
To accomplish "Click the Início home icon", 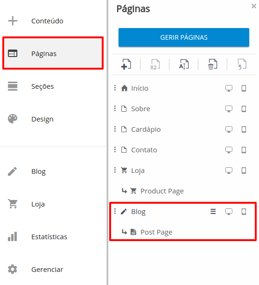I will (124, 88).
